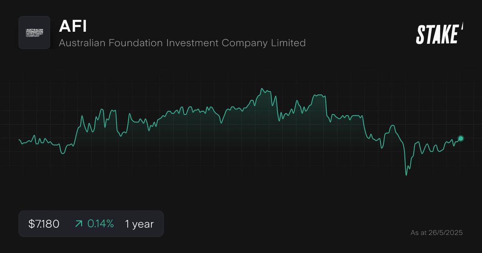Image resolution: width=482 pixels, height=253 pixels.
Task: Toggle the percentage change display
Action: click(x=100, y=224)
